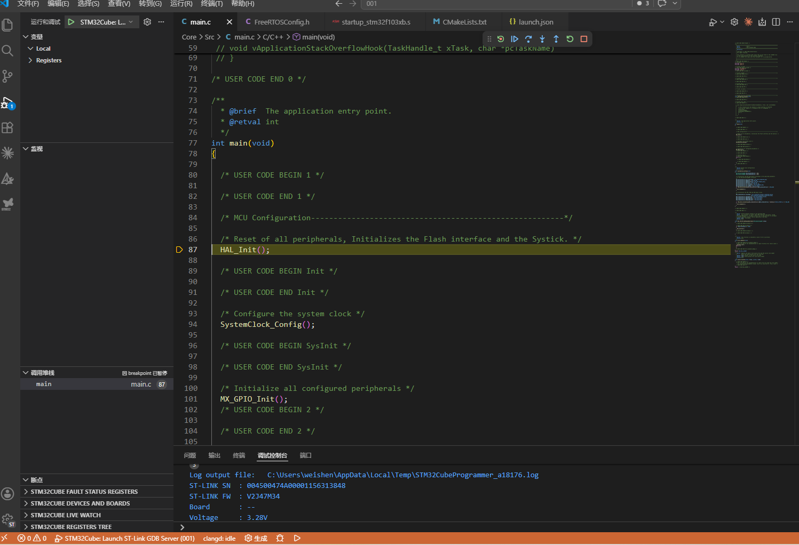
Task: Open the STM32 butterfly view
Action: click(x=7, y=204)
